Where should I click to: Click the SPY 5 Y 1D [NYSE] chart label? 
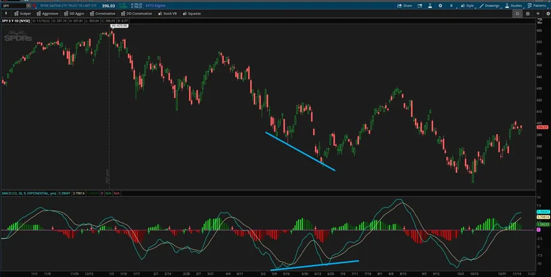(16, 21)
